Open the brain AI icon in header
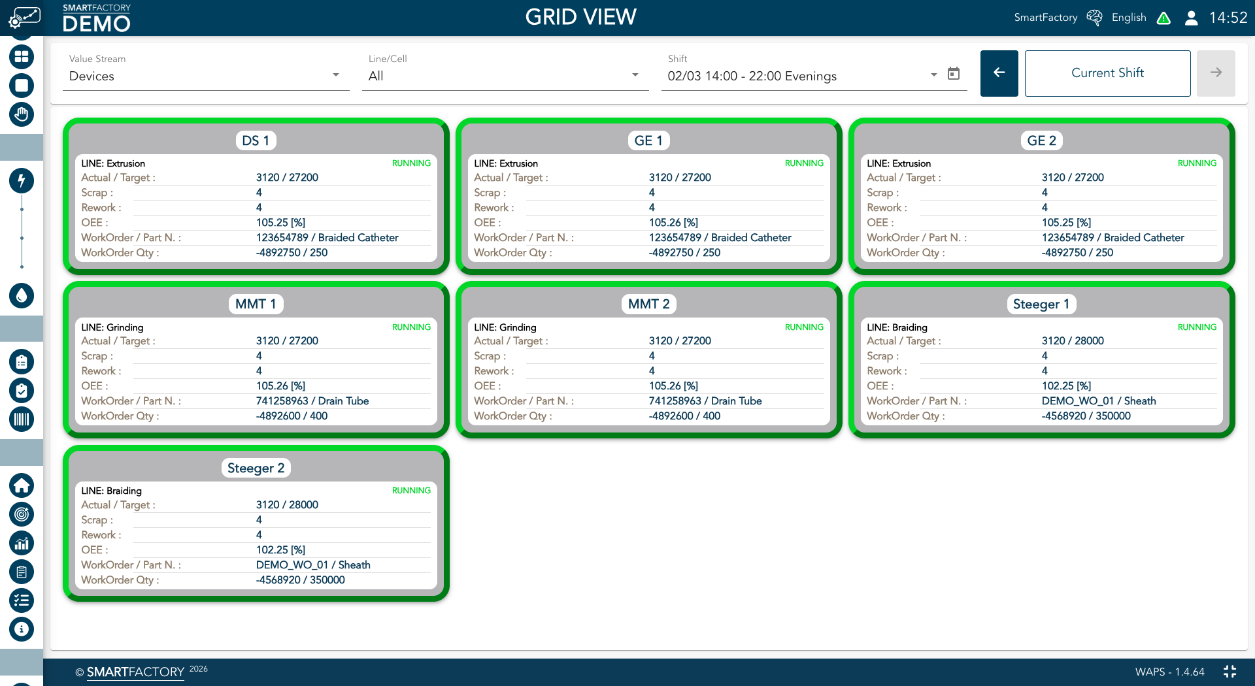 1094,18
